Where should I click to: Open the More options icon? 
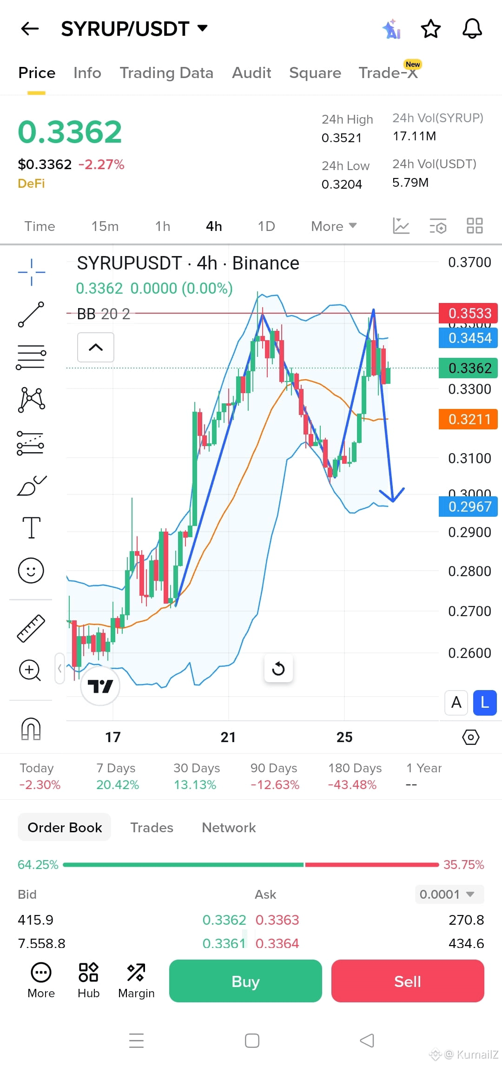coord(41,981)
